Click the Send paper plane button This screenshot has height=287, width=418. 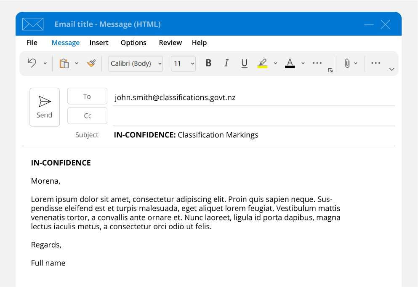tap(45, 107)
